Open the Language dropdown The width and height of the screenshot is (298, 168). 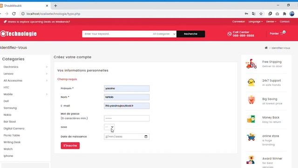(256, 21)
